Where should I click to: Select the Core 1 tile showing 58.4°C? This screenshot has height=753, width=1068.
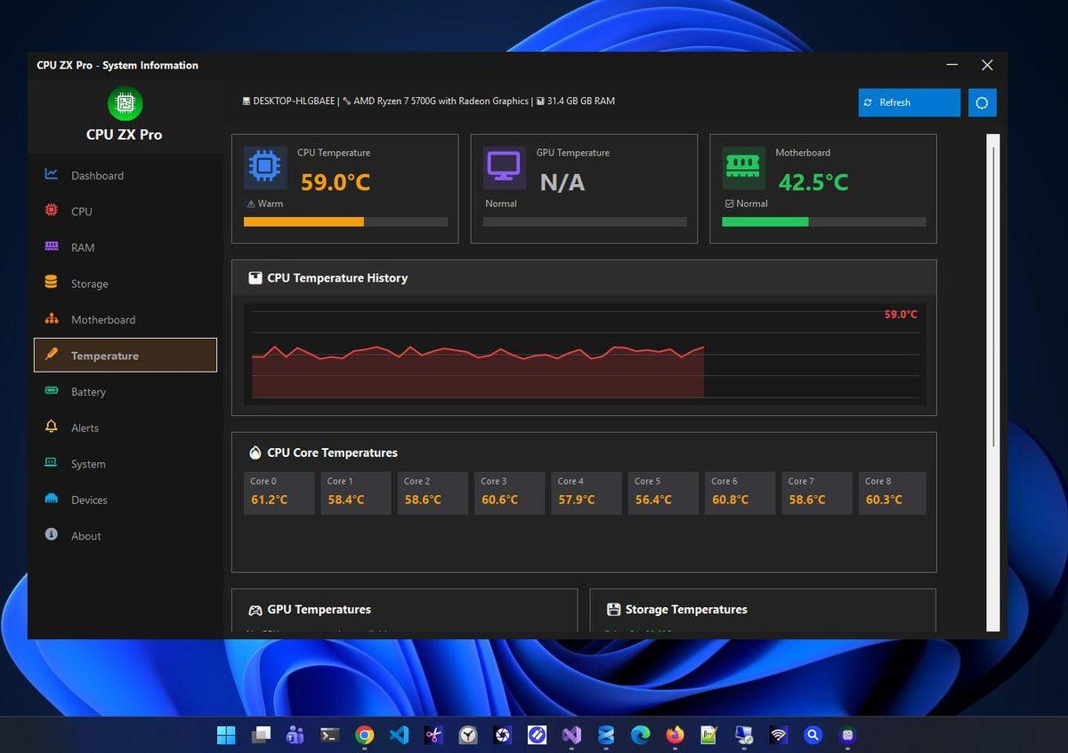[356, 493]
